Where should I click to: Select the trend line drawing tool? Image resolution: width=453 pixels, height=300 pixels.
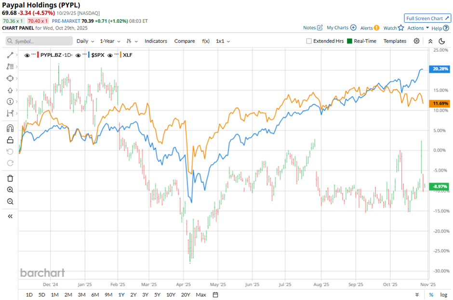[10, 55]
